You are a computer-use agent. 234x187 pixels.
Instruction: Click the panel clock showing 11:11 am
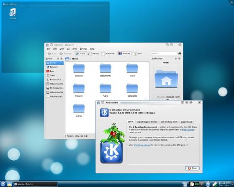224,184
